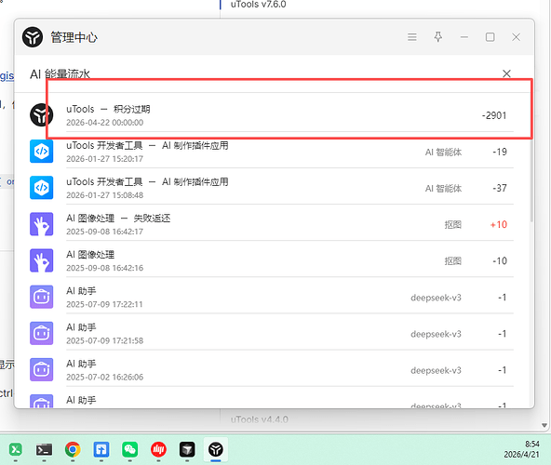This screenshot has width=551, height=465.
Task: Click deepseek-v3 label on 2025-07-02 row
Action: tap(437, 370)
